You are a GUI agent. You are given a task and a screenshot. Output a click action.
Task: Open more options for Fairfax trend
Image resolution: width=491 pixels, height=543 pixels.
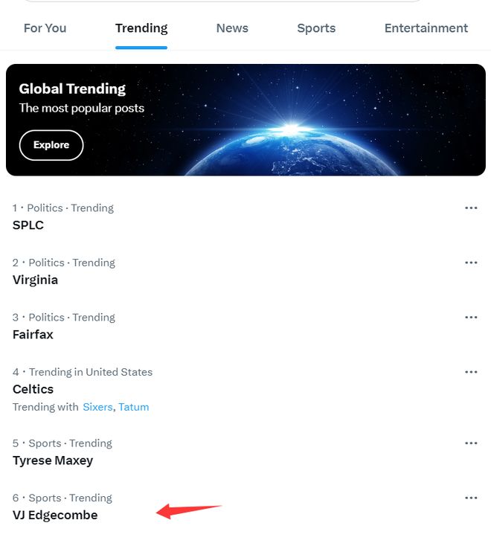pos(471,318)
